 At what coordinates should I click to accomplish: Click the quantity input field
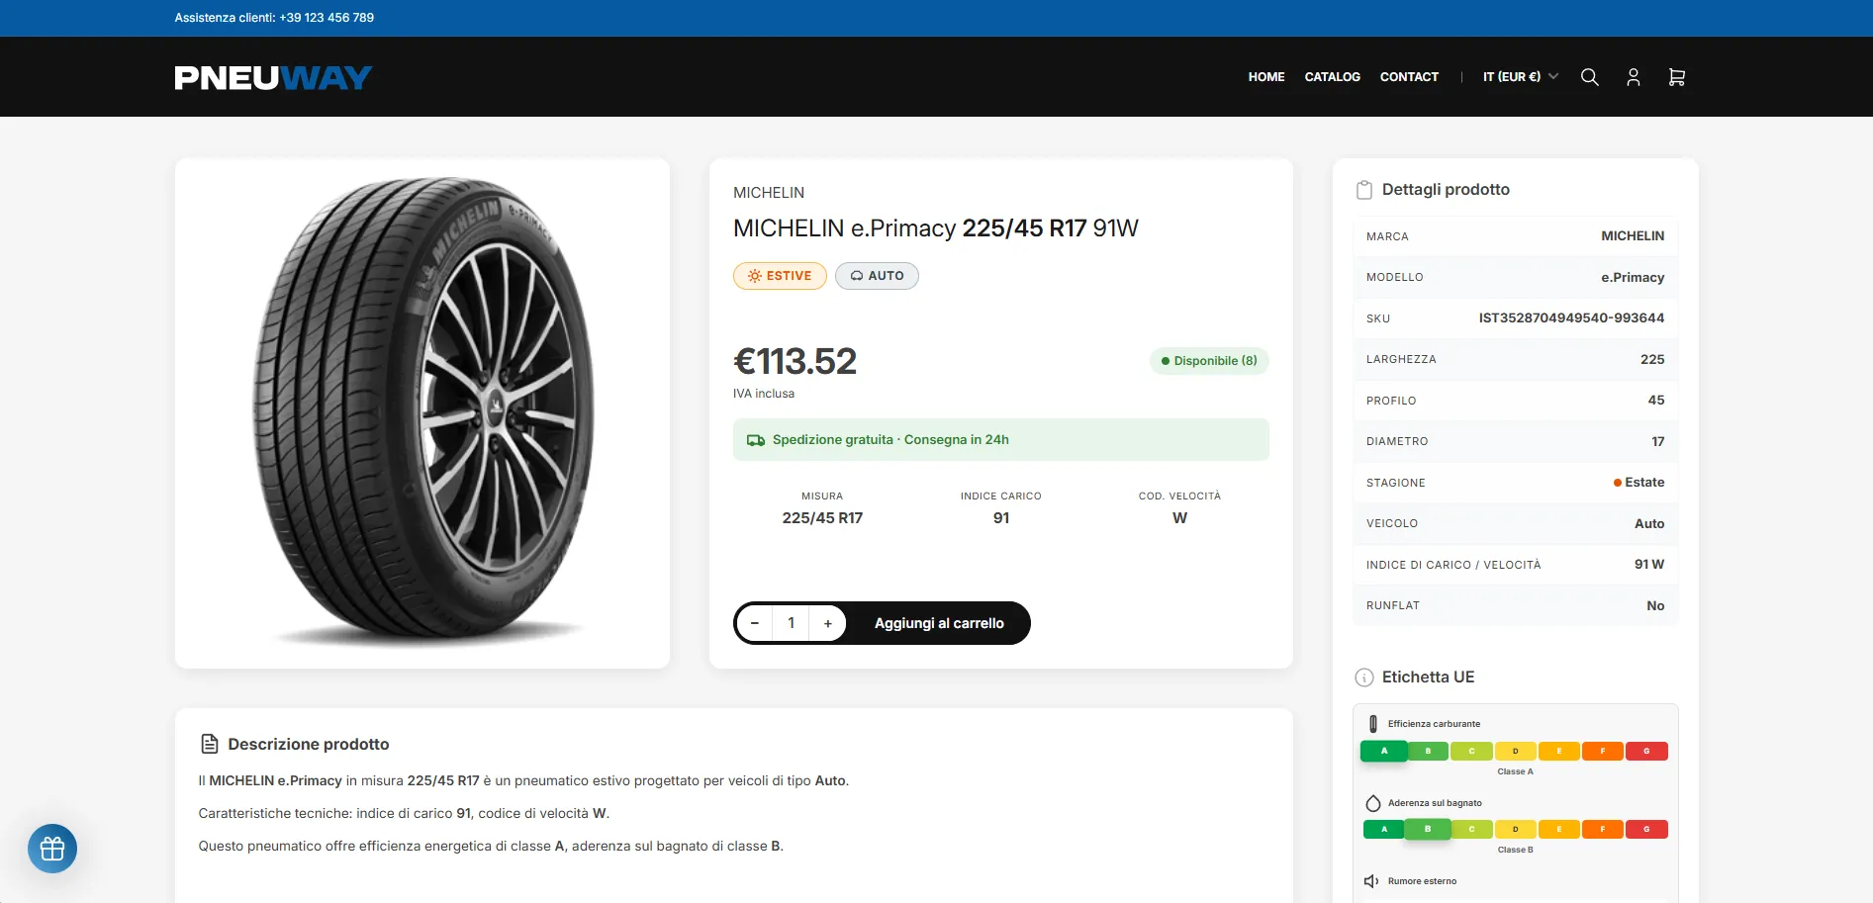point(792,623)
